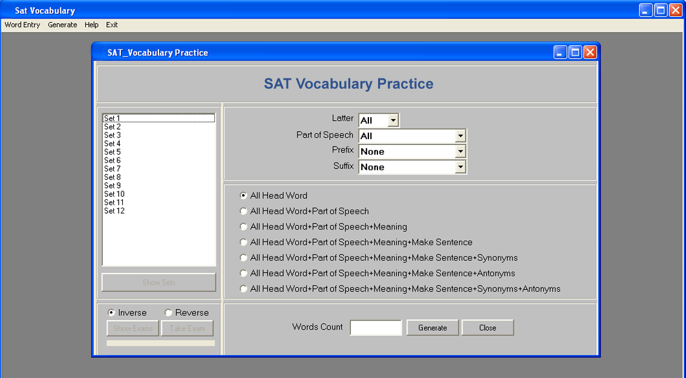Expand the Part of Speech dropdown
This screenshot has width=686, height=378.
460,136
